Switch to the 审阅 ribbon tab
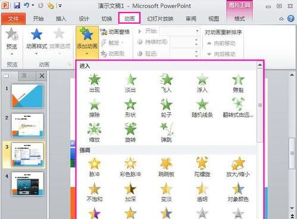 191,19
